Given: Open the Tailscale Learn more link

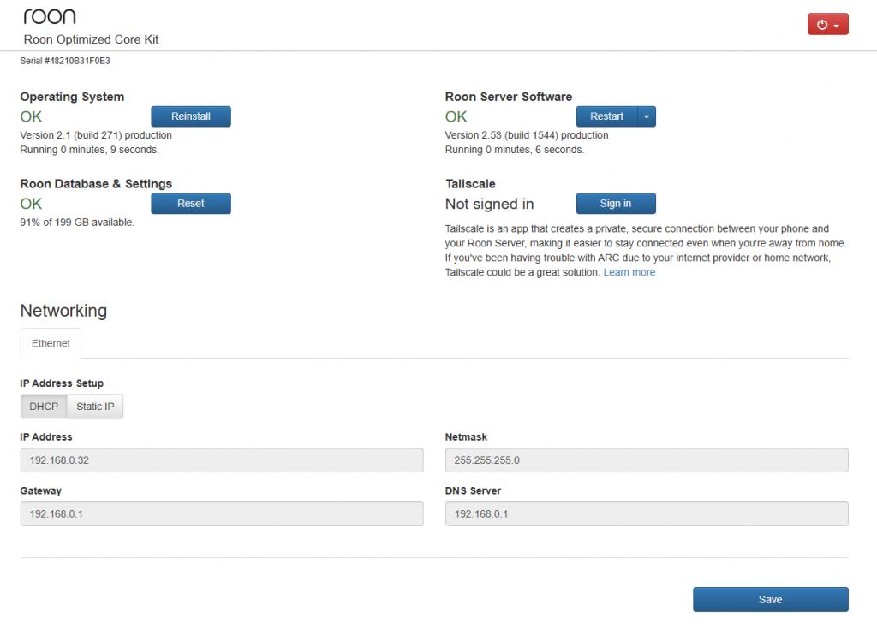Looking at the screenshot, I should point(629,272).
